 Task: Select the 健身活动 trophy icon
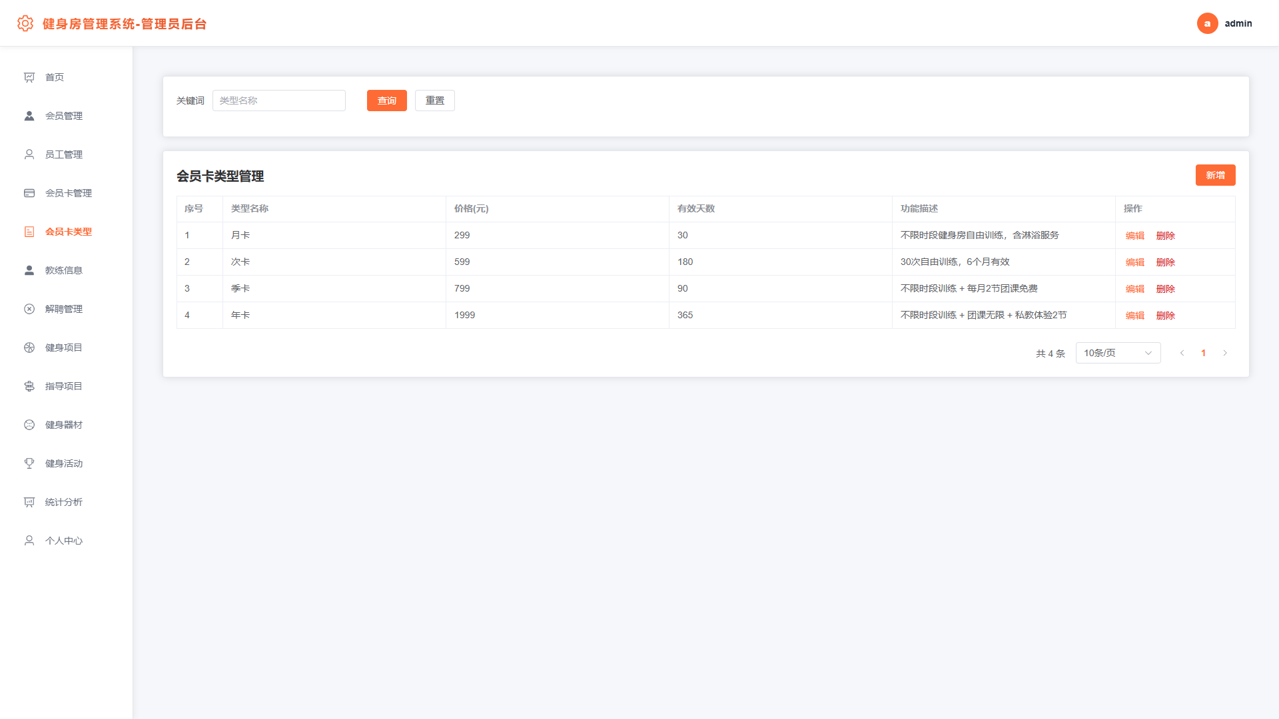click(29, 463)
